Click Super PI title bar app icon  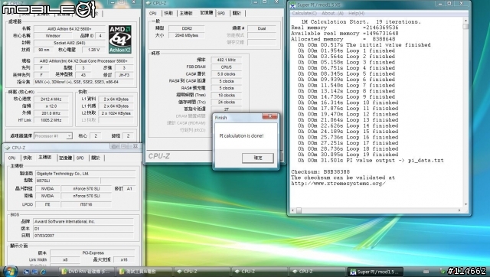pos(292,5)
